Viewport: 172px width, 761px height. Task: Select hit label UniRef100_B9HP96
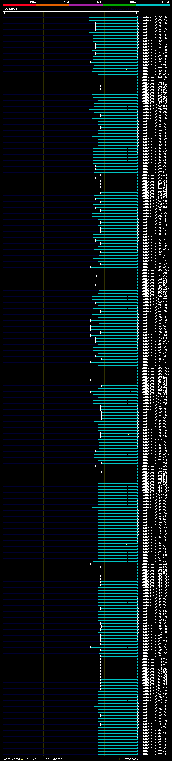(x=154, y=68)
